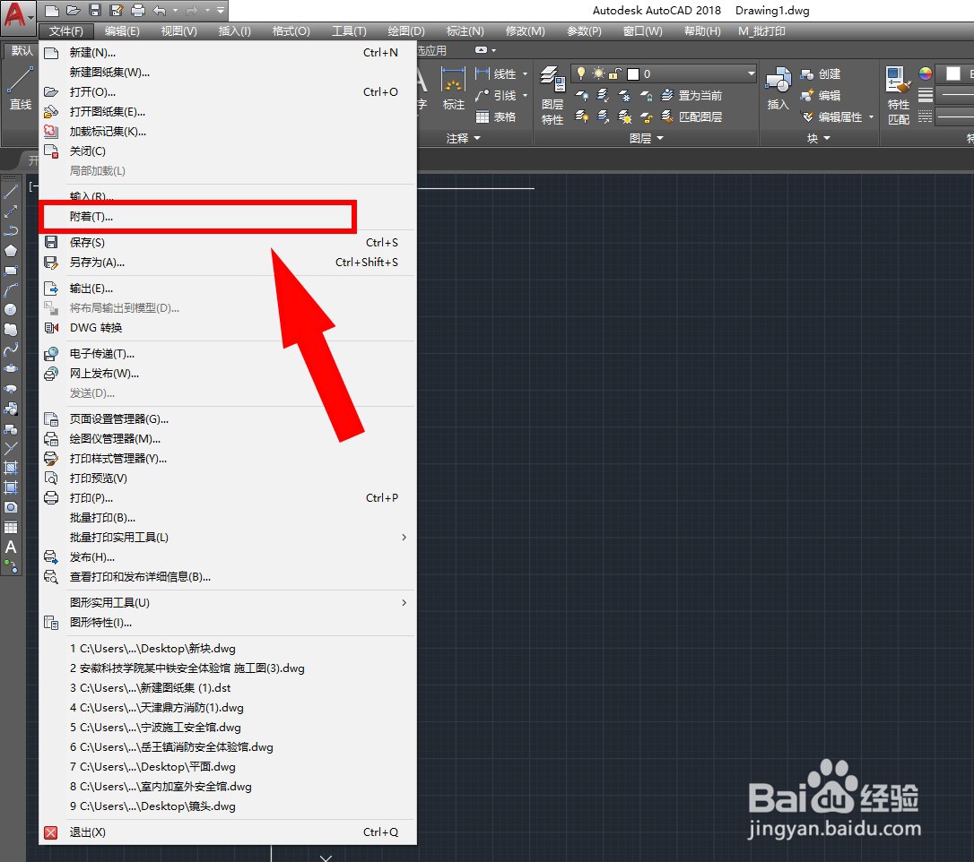
Task: Choose 新建(N)... from File menu
Action: click(228, 53)
